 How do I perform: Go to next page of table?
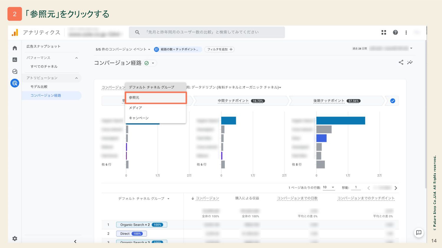click(396, 188)
